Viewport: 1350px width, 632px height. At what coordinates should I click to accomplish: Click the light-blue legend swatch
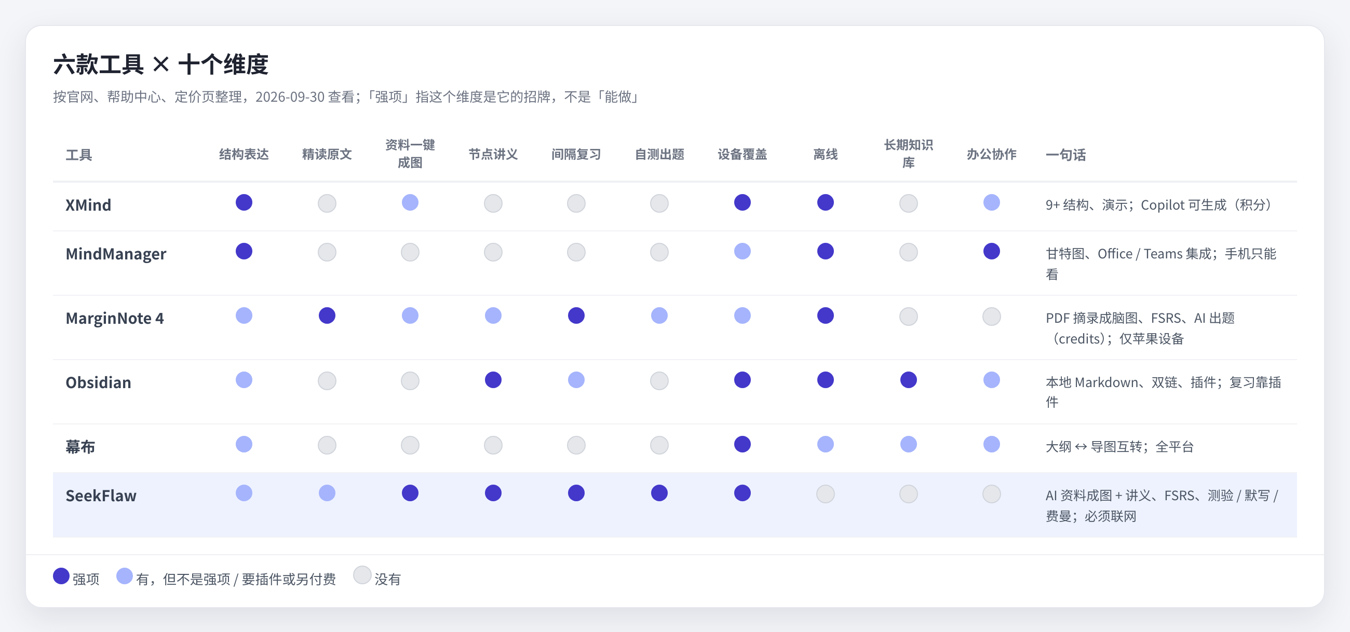point(124,576)
